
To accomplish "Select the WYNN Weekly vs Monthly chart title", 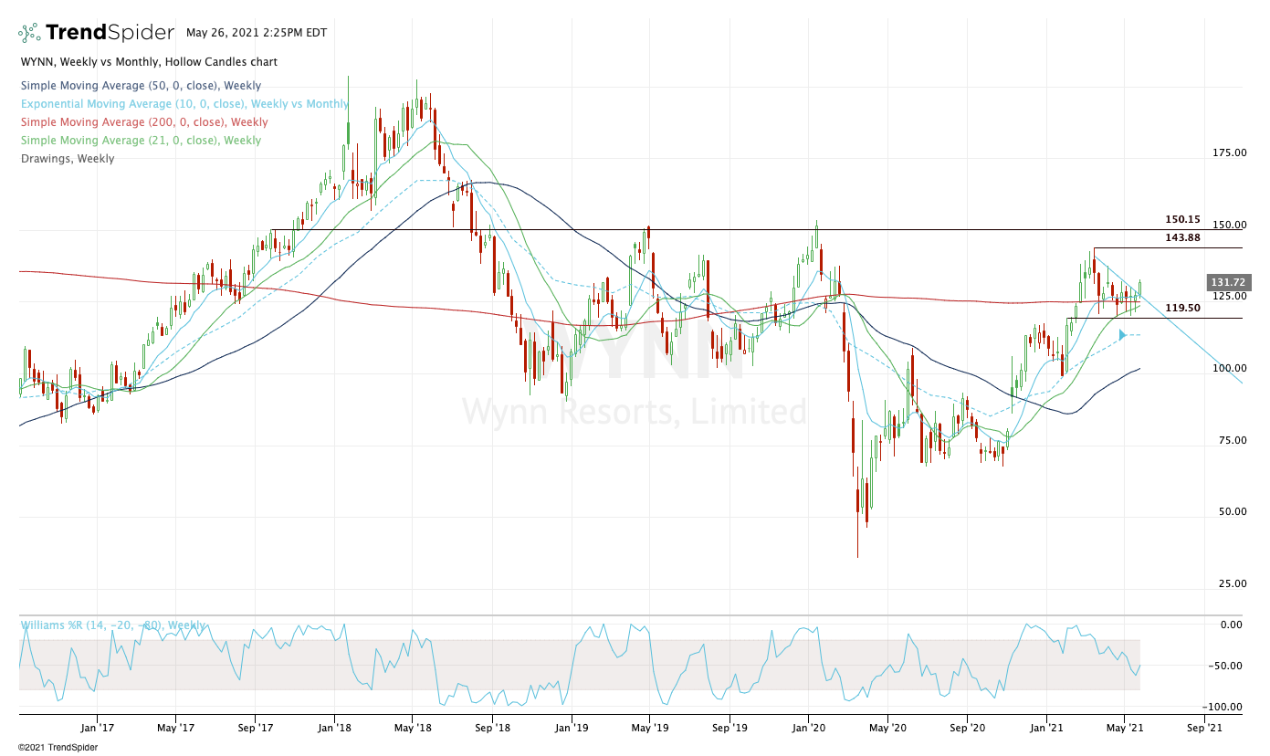I will point(148,62).
